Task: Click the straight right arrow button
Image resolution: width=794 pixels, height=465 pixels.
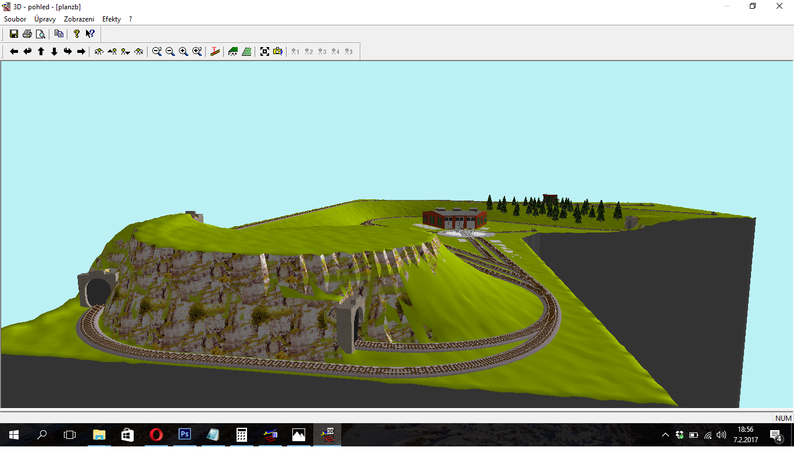Action: (81, 52)
